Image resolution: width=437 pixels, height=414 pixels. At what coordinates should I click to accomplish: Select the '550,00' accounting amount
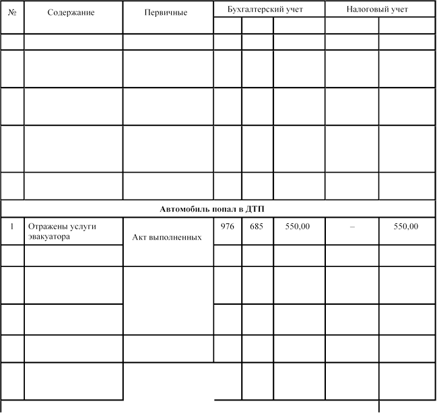pos(298,226)
